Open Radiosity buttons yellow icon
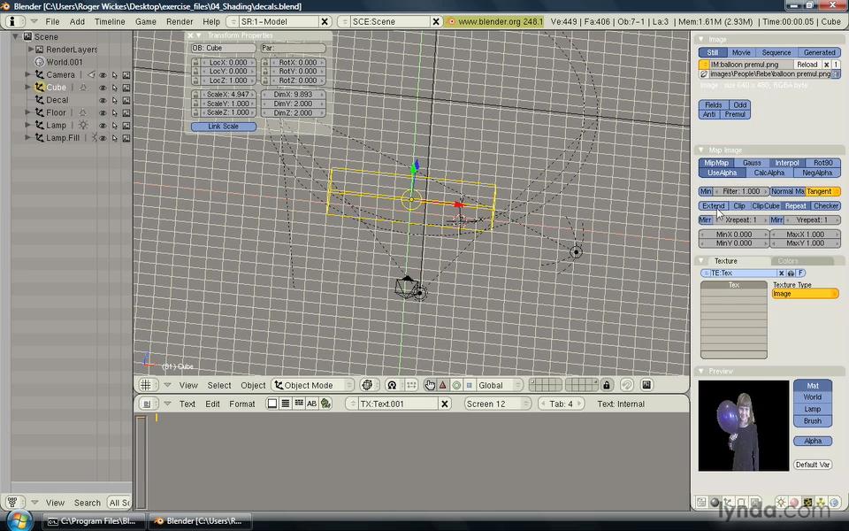 point(821,503)
